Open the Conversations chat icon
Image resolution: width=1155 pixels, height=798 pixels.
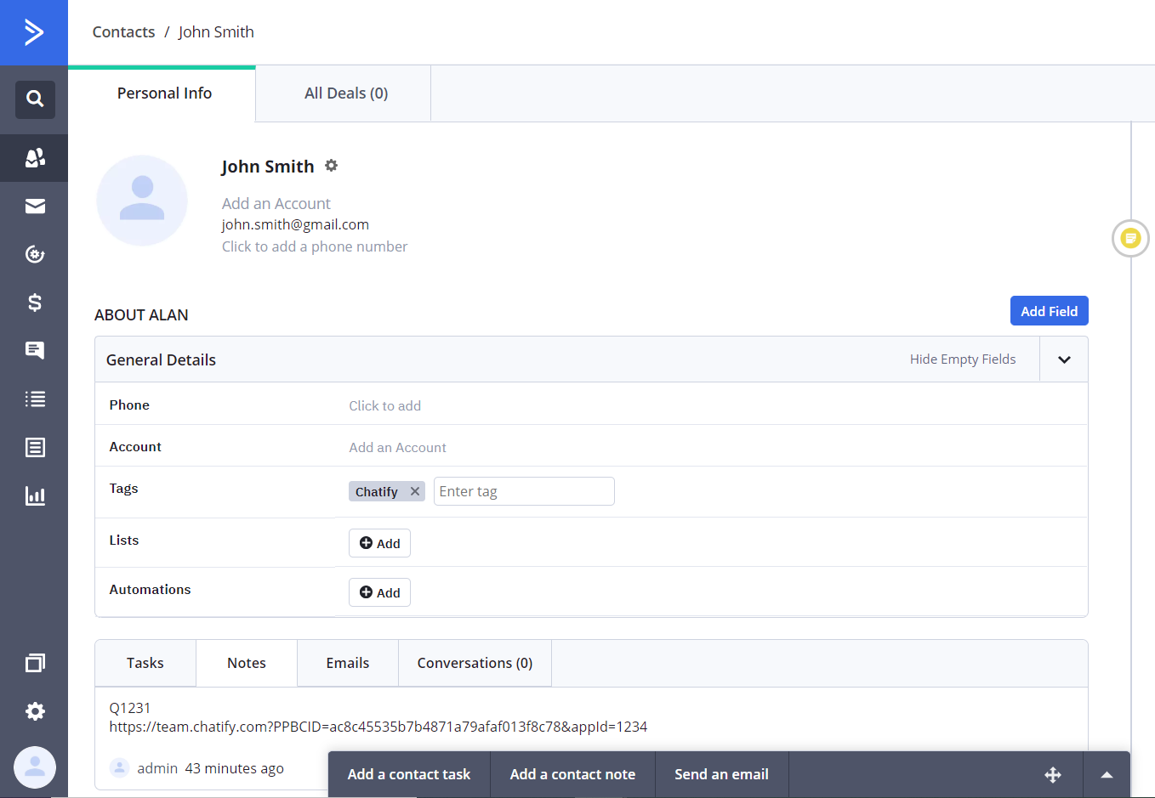35,350
